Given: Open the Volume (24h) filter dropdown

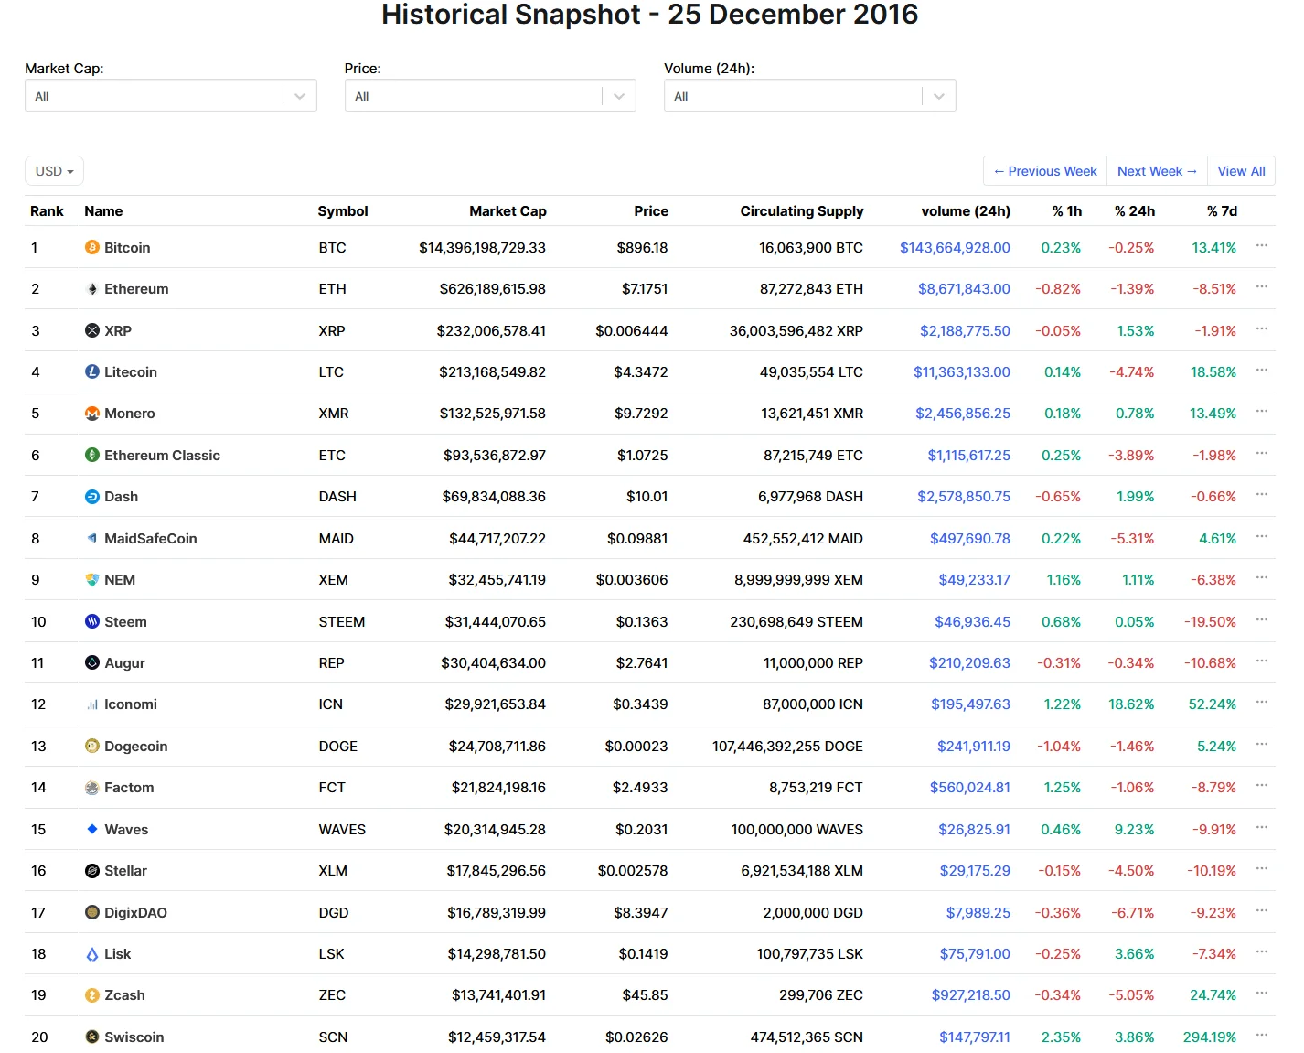Looking at the screenshot, I should 810,96.
